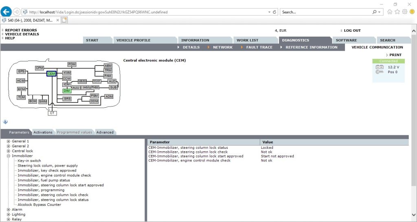Open REFERENCE INFORMATION sub-tab
This screenshot has width=417, height=222.
312,47
